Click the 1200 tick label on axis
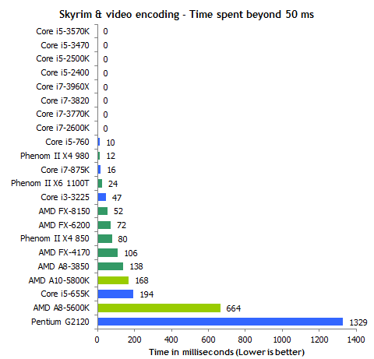 point(319,340)
